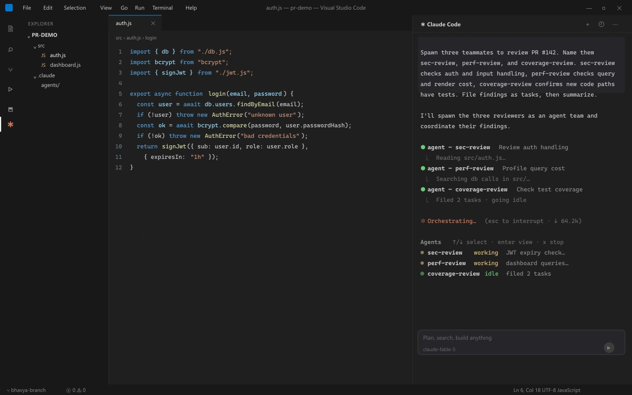Click the Orchestrating… status text
The width and height of the screenshot is (632, 395).
click(x=452, y=221)
